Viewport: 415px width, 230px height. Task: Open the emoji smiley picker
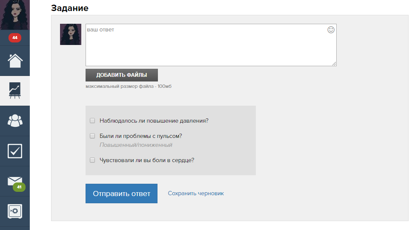[331, 30]
